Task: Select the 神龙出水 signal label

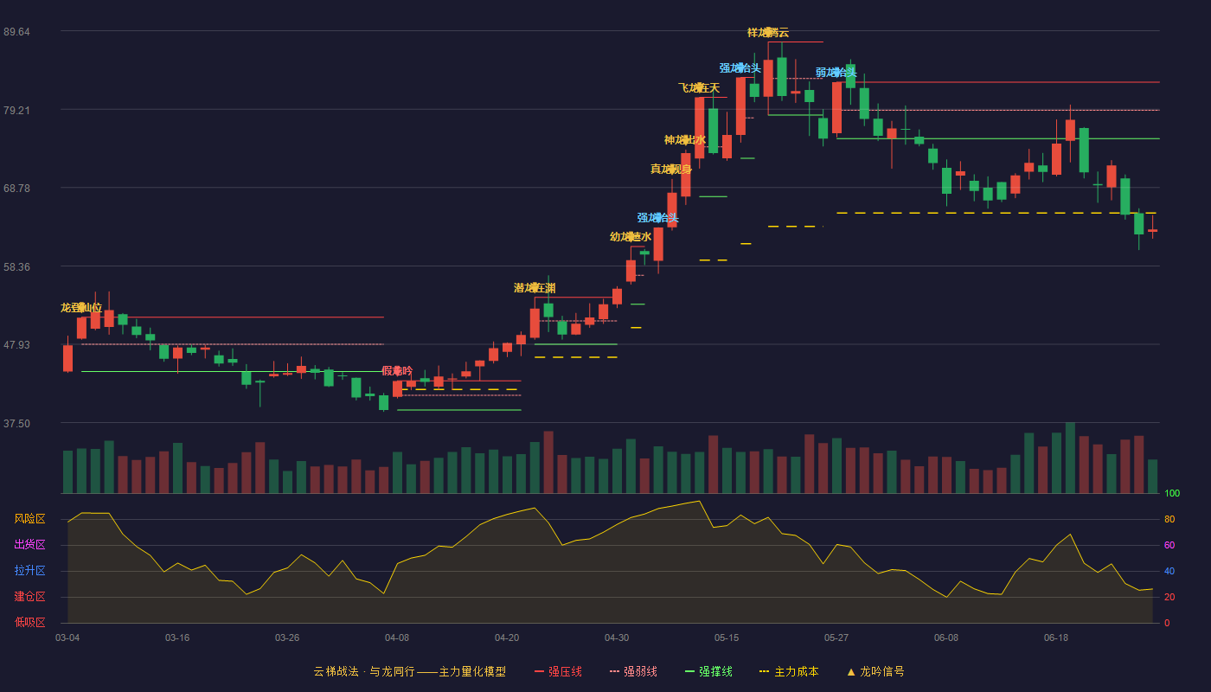Action: (x=685, y=140)
